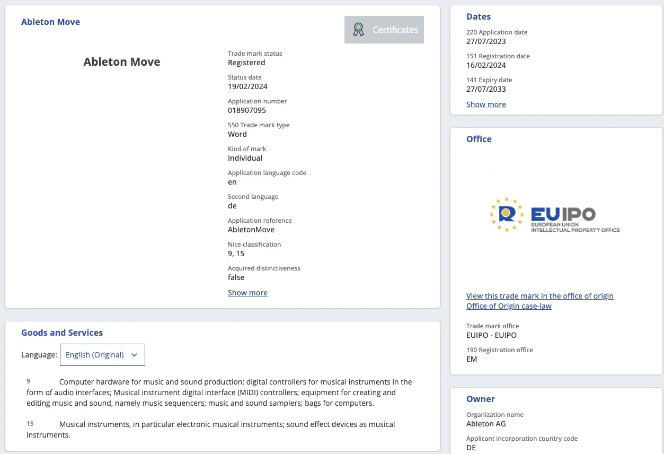Image resolution: width=664 pixels, height=454 pixels.
Task: Click the registration office value EM
Action: (472, 359)
